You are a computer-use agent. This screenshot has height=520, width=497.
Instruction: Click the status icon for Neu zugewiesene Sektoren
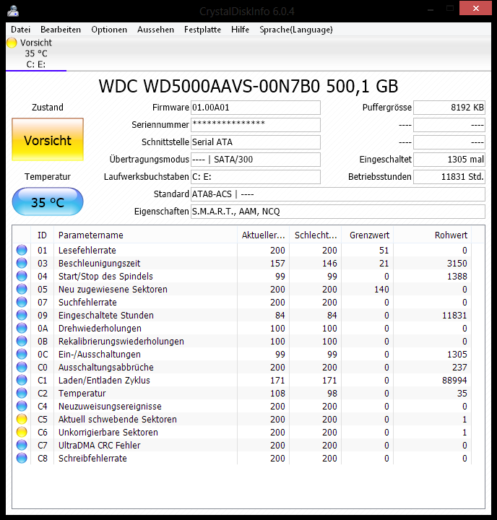22,289
